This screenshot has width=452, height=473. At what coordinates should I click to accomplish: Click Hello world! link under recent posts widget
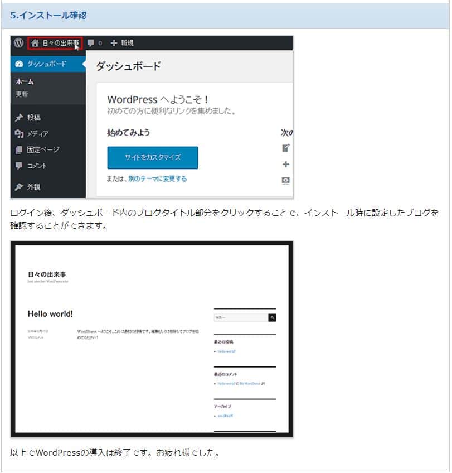tap(226, 351)
